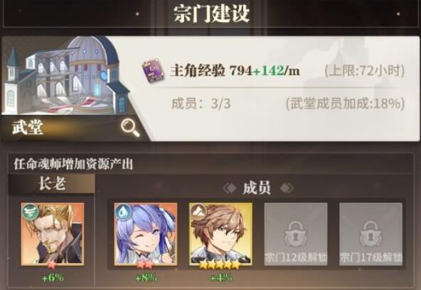The height and width of the screenshot is (290, 421).
Task: Click the 武堂 name label
Action: click(28, 127)
